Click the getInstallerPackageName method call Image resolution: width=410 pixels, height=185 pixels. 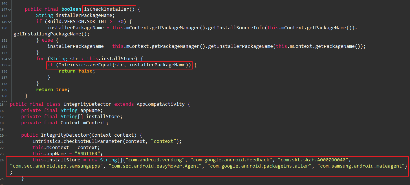tap(241, 46)
